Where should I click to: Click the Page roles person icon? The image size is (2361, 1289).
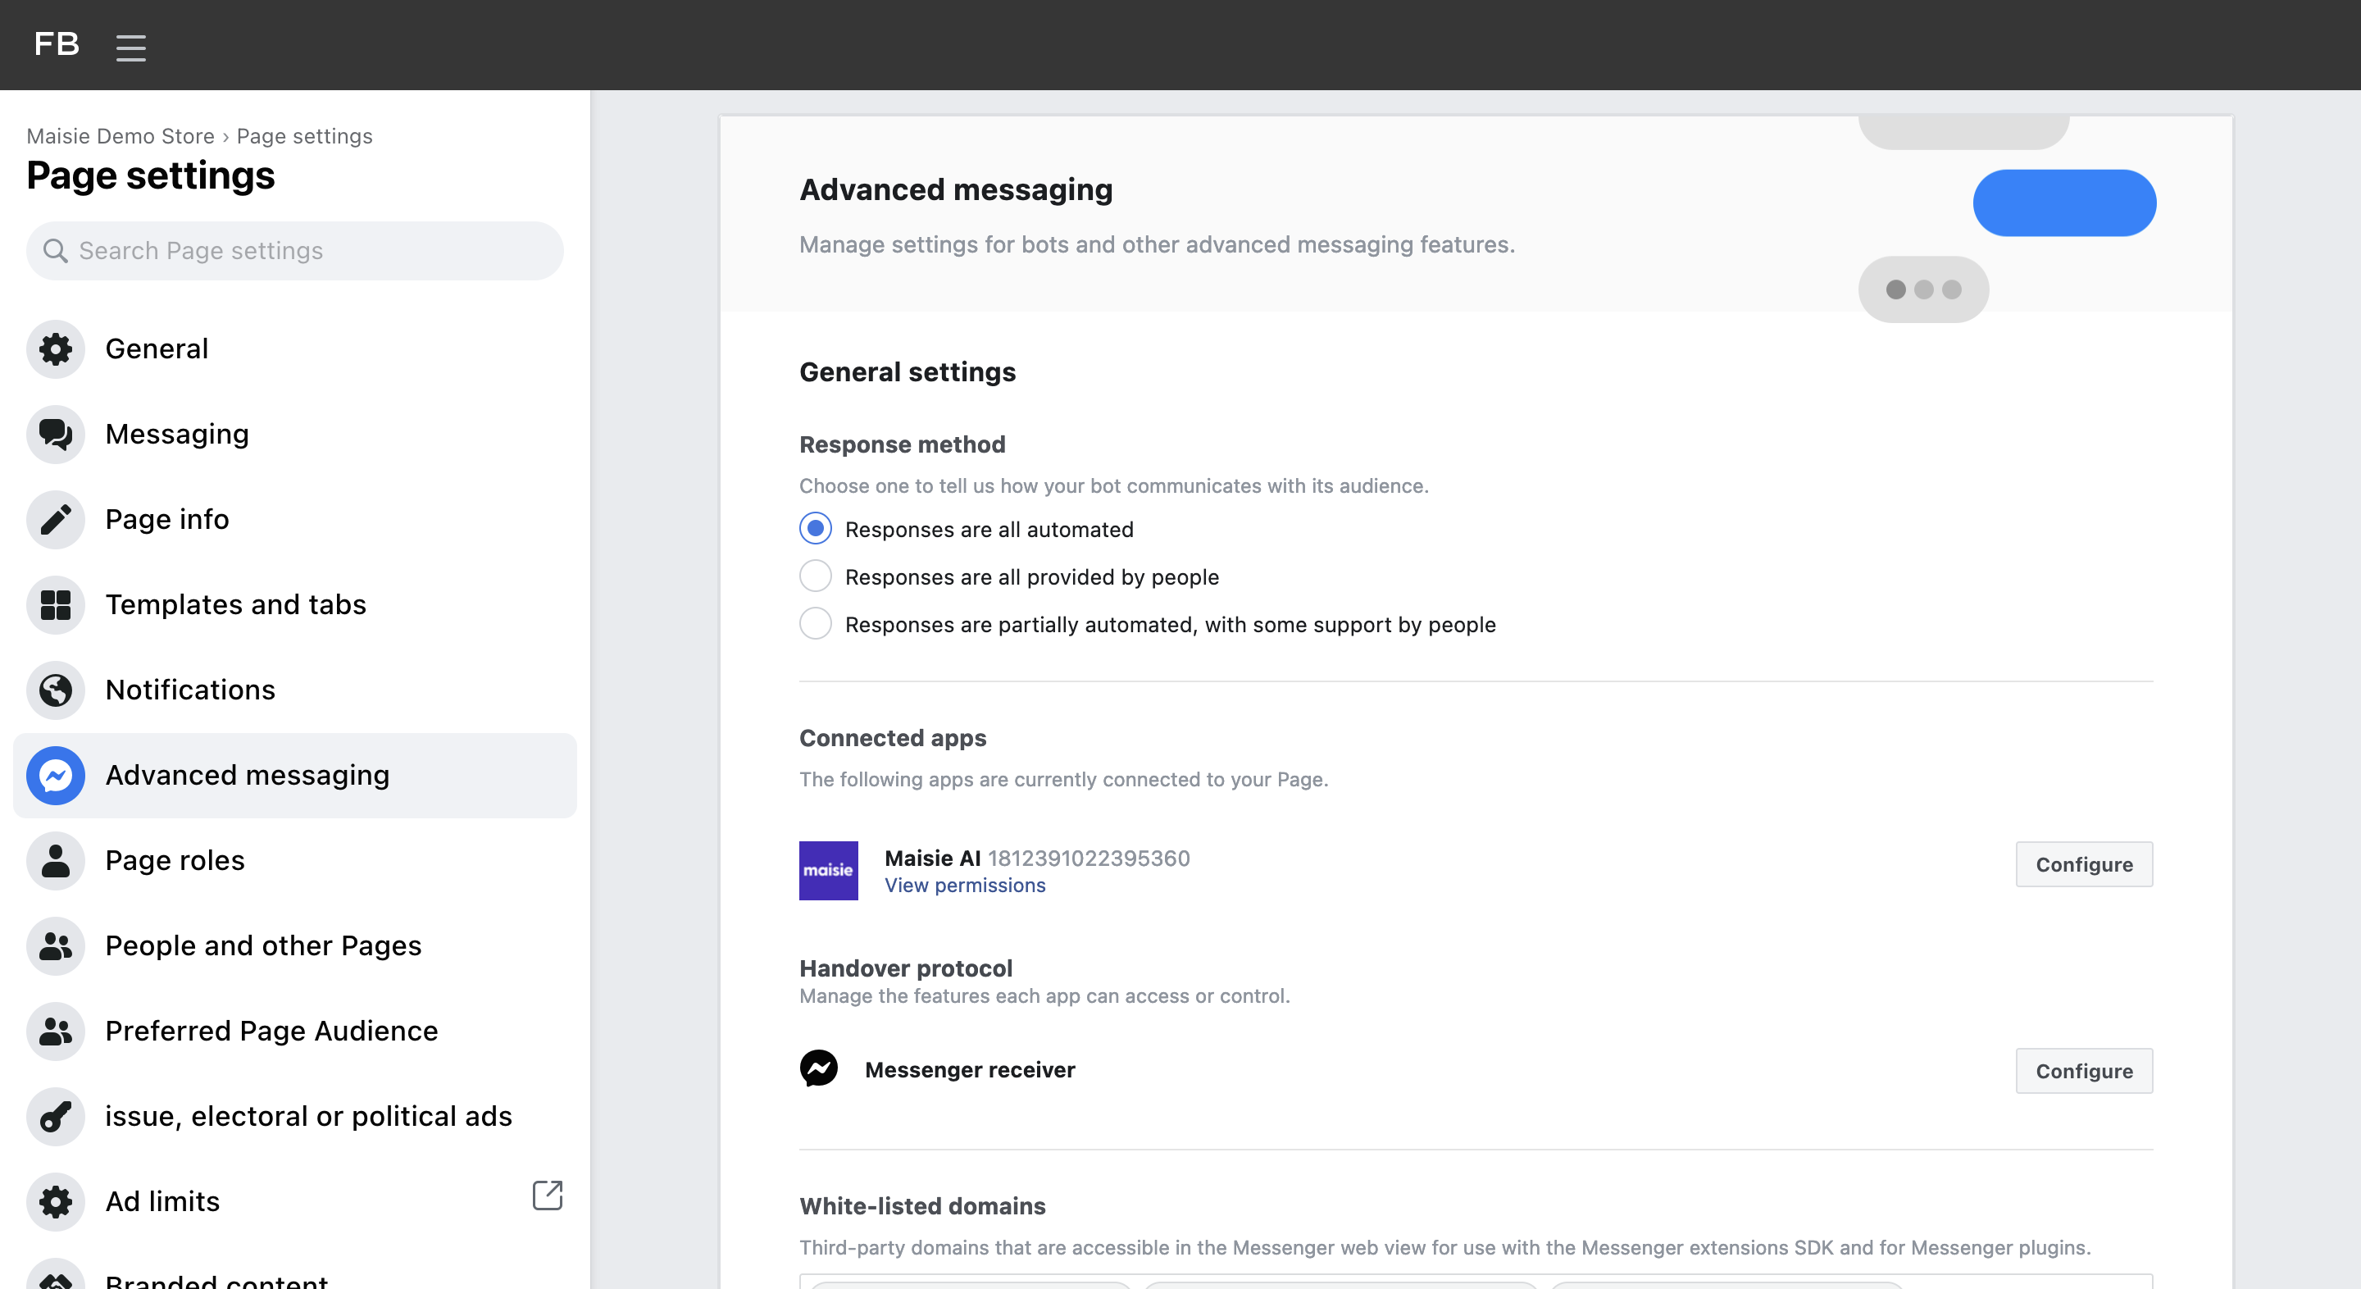tap(56, 861)
